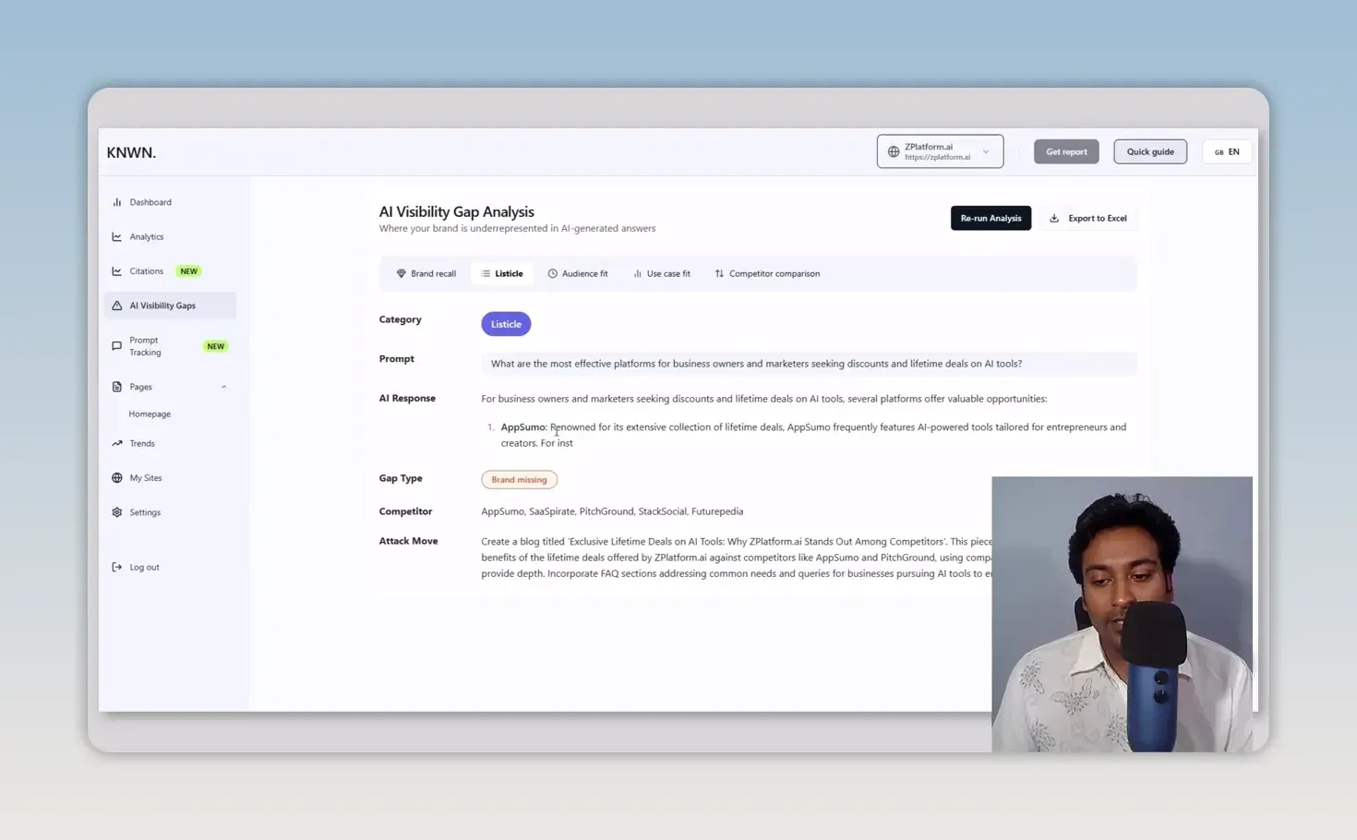1357x840 pixels.
Task: Click the Get report button
Action: pos(1066,151)
